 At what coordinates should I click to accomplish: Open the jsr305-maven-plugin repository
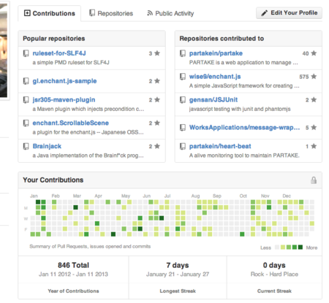64,100
